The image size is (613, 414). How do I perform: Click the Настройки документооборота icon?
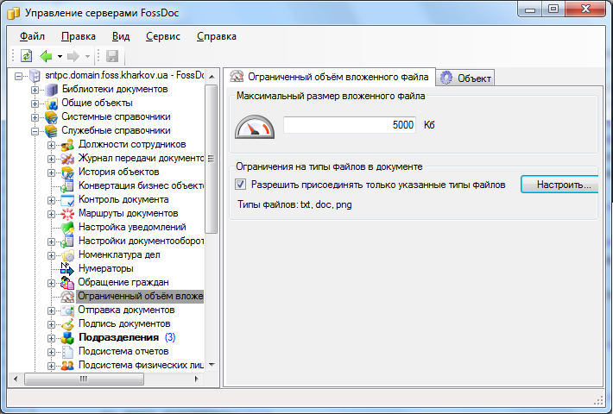point(67,241)
